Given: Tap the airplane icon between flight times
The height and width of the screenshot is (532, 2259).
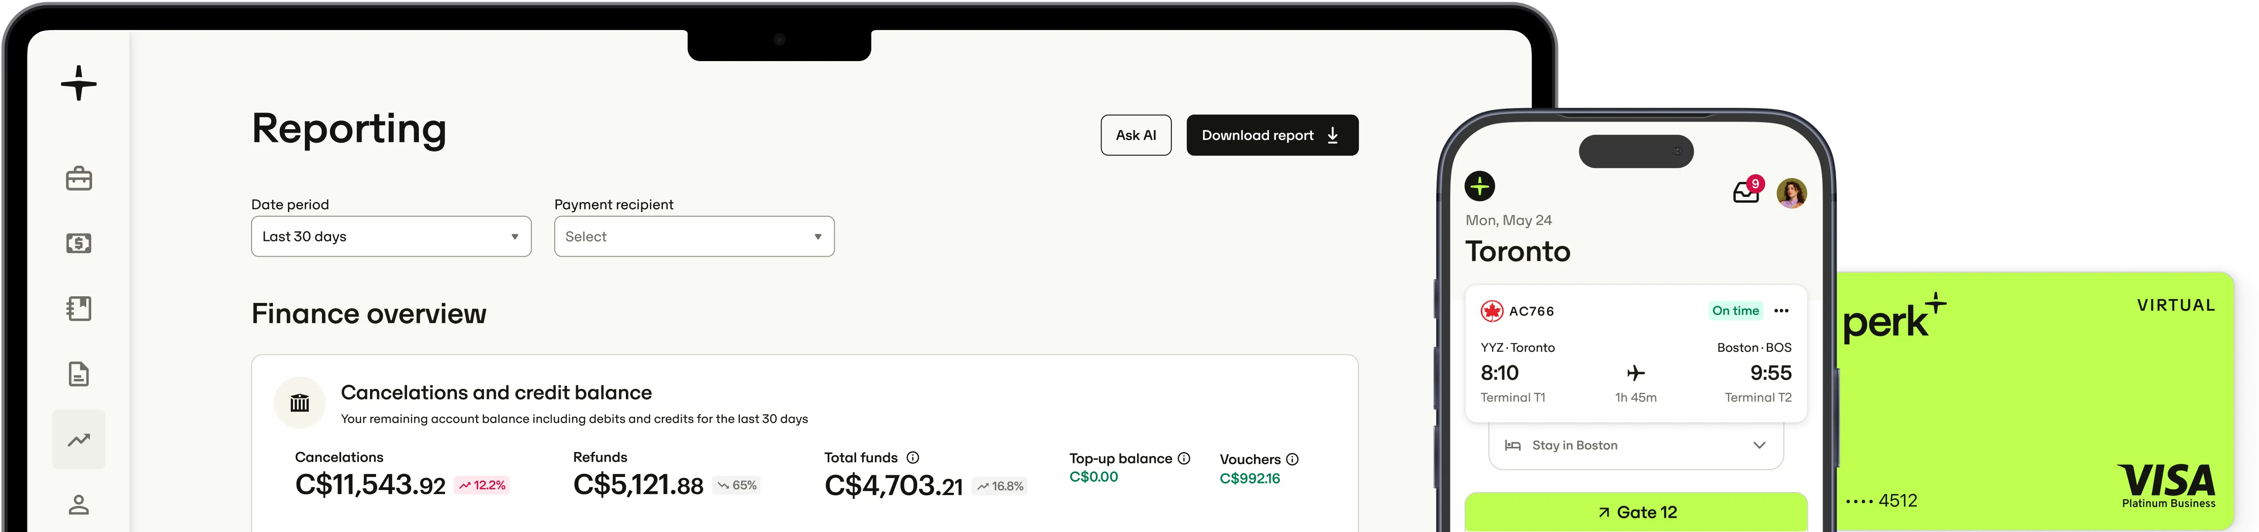Looking at the screenshot, I should click(1635, 374).
